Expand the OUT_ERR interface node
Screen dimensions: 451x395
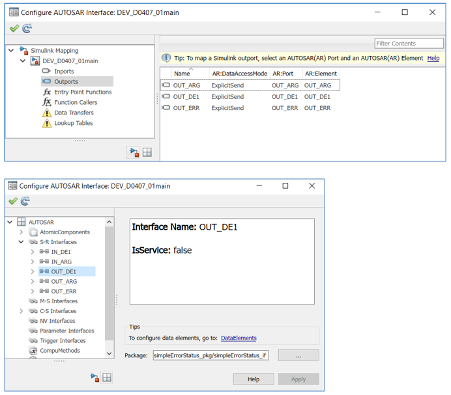point(32,292)
